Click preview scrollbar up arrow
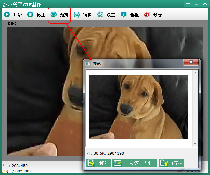210x175 pixels. pyautogui.click(x=195, y=73)
